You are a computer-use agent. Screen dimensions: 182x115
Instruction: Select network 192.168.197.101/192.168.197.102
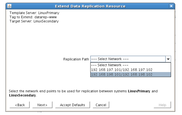tap(122, 70)
